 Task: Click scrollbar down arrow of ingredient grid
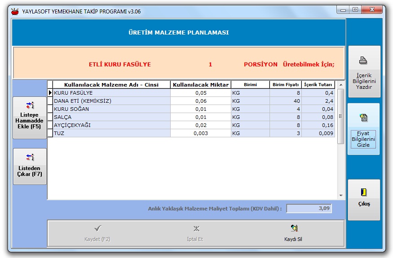click(341, 195)
